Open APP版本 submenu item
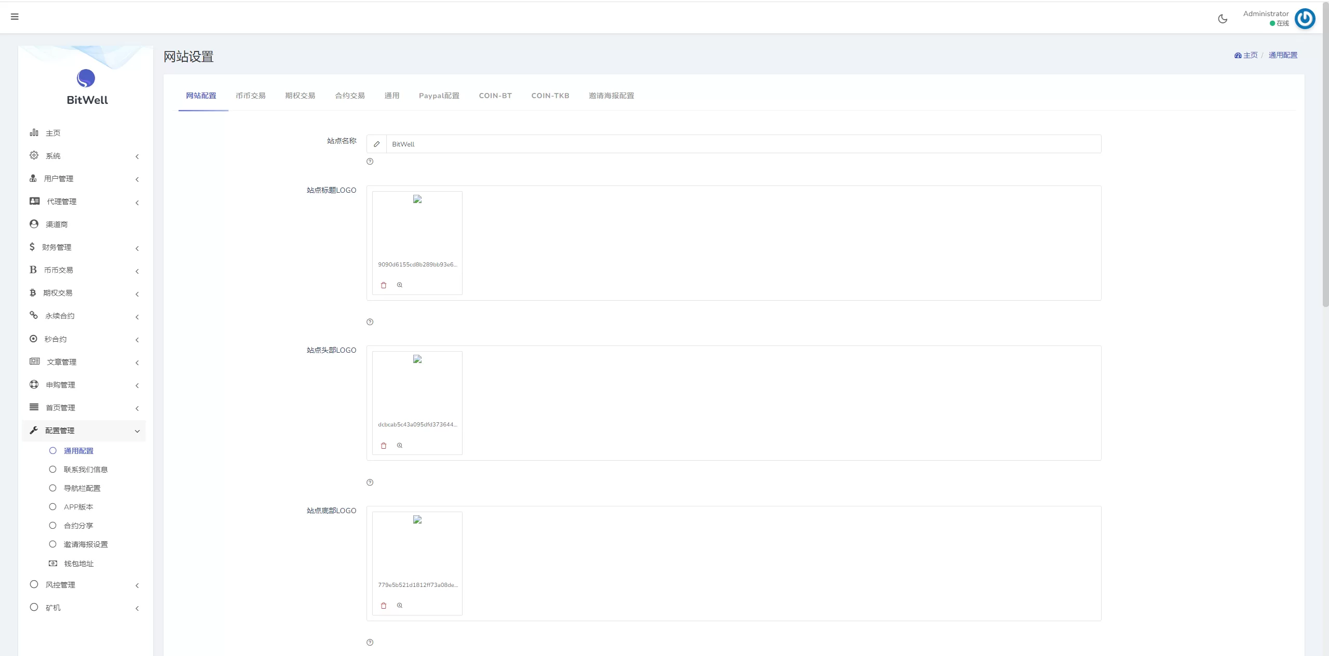Image resolution: width=1329 pixels, height=656 pixels. tap(78, 507)
